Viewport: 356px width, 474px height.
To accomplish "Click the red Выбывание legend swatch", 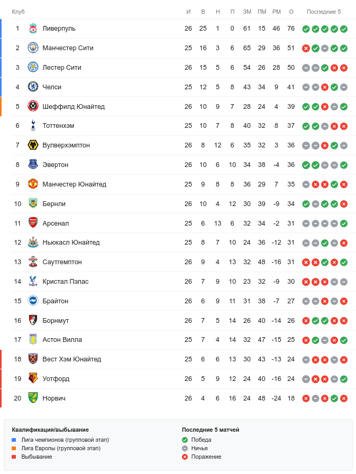I will coord(14,457).
